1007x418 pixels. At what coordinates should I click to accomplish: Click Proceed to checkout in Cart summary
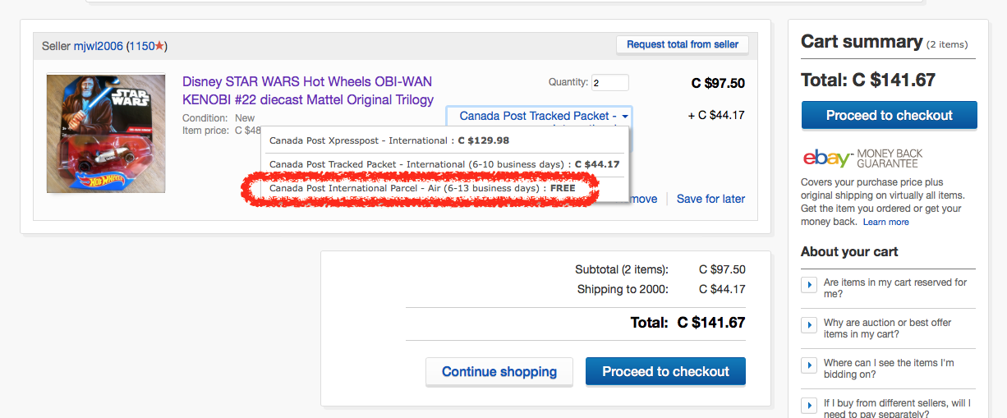[x=889, y=116]
